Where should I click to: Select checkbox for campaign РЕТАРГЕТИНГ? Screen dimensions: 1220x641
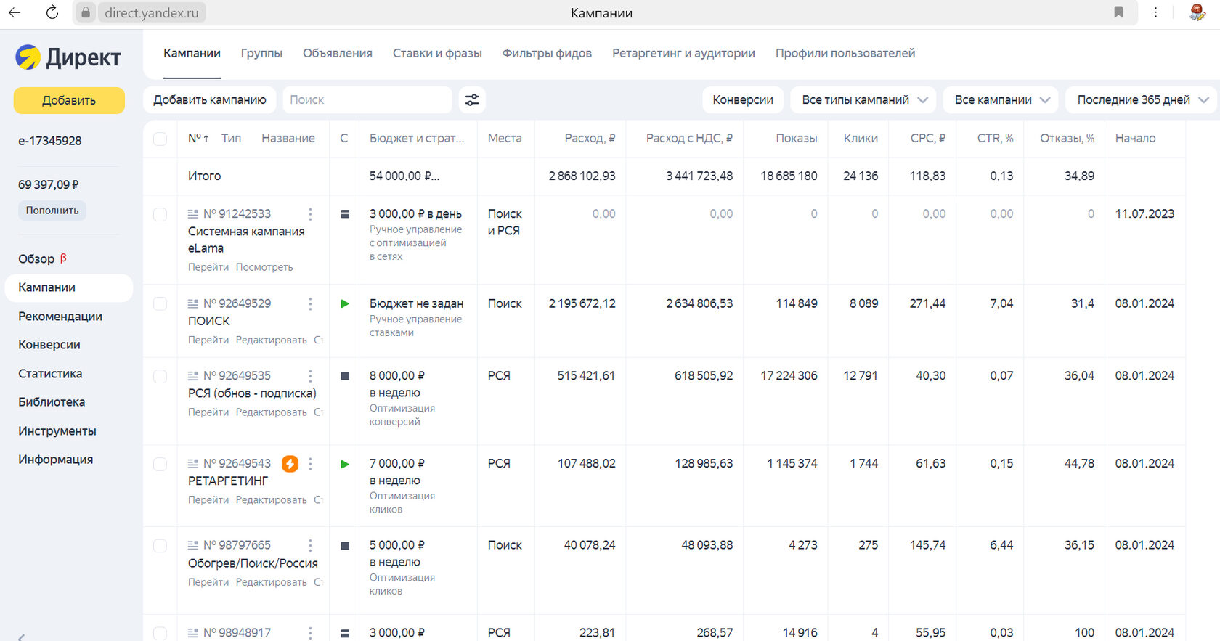pos(160,465)
